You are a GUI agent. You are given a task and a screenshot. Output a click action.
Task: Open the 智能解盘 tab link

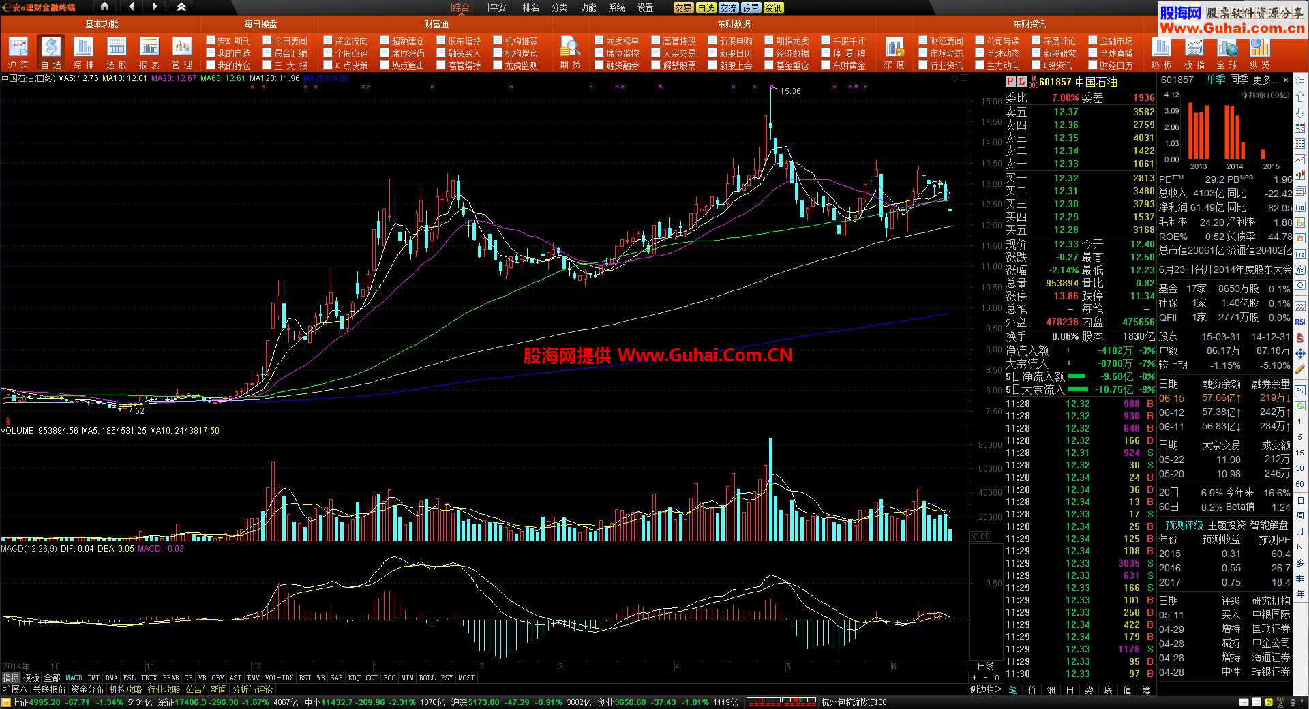pos(1269,525)
